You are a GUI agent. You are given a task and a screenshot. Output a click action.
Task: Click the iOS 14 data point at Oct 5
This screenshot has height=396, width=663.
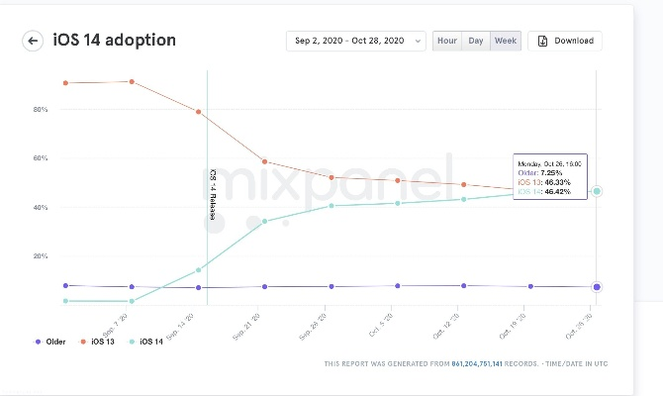click(x=398, y=203)
